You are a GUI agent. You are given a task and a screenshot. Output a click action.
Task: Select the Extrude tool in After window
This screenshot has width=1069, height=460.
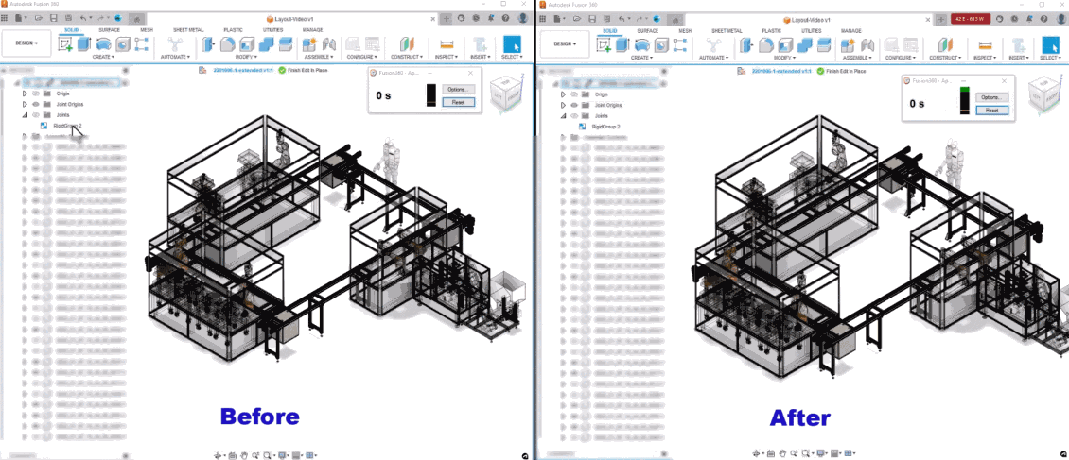[x=622, y=43]
